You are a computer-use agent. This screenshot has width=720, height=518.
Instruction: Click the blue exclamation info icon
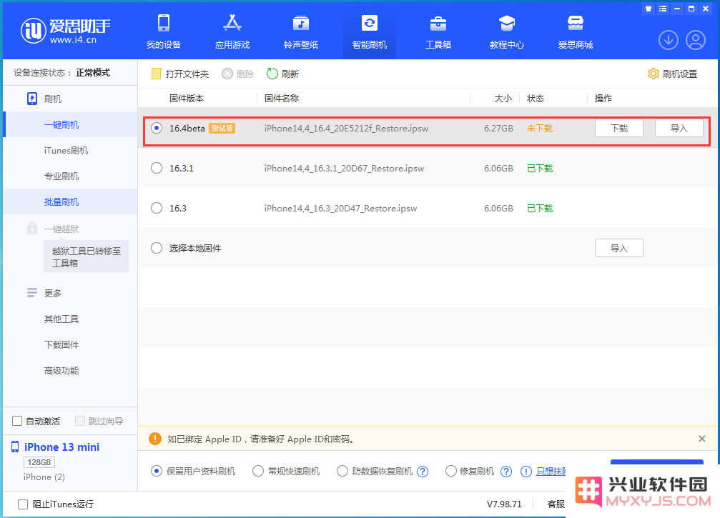tap(526, 471)
